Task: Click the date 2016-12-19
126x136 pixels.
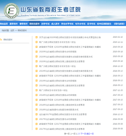Action: tap(118, 114)
